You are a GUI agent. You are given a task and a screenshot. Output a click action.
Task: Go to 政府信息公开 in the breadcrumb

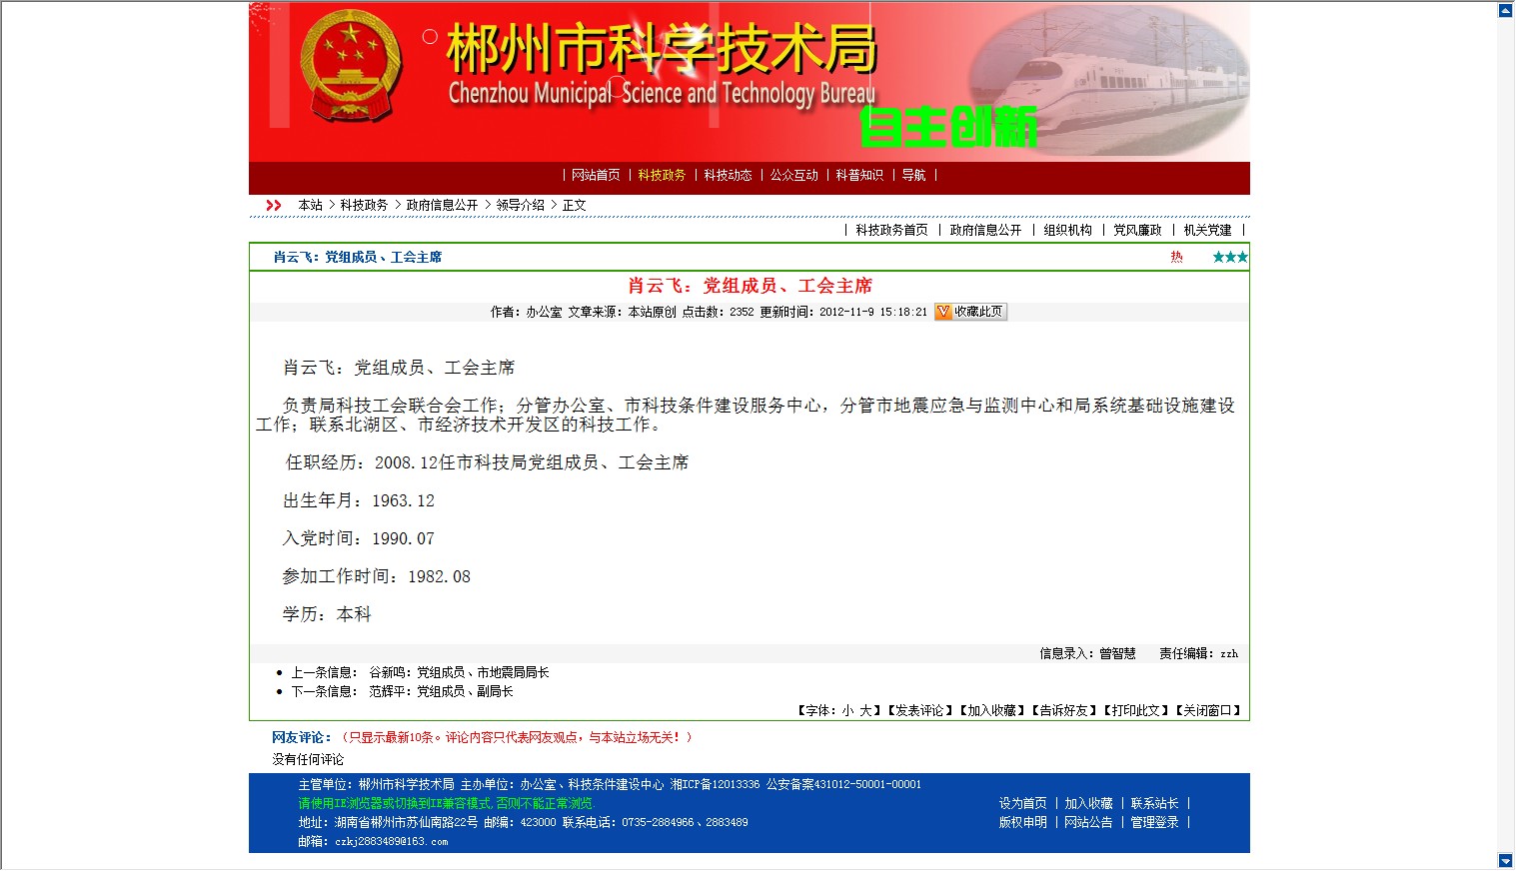[442, 205]
